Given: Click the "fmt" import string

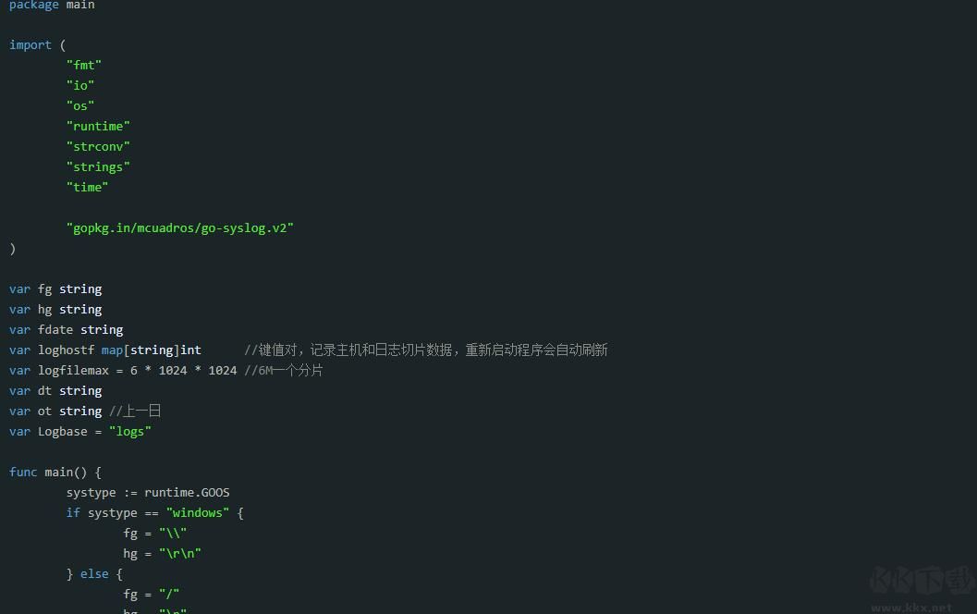Looking at the screenshot, I should coord(84,65).
